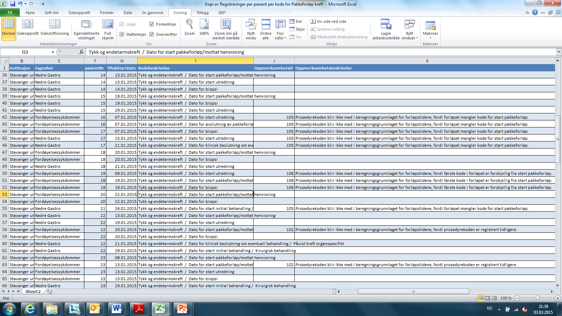The image size is (562, 316).
Task: Click the vertical scrollbar thumb
Action: (x=558, y=139)
